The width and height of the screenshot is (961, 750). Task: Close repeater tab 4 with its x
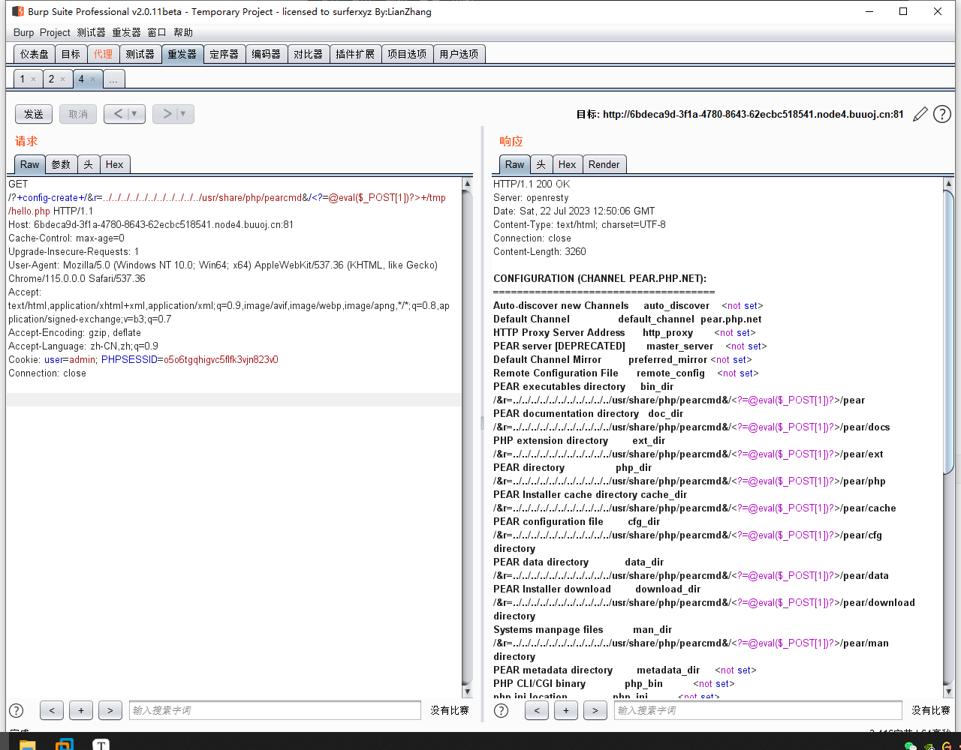(92, 79)
